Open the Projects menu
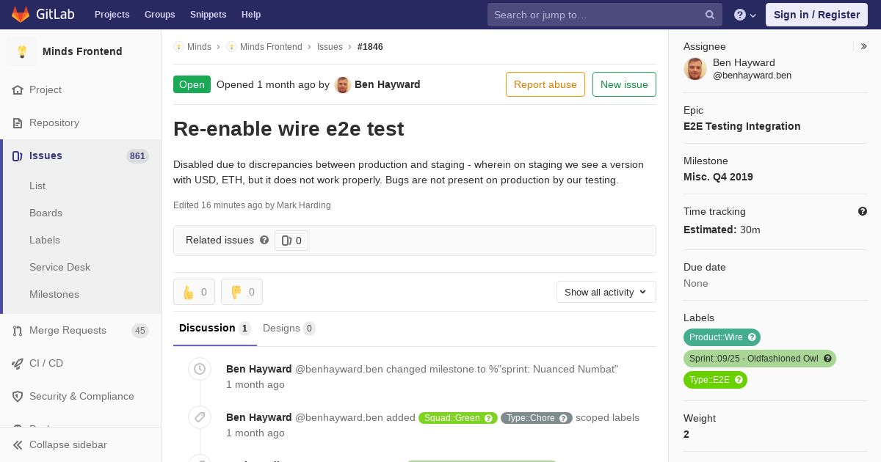Screen dimensions: 881x462 (x=112, y=15)
